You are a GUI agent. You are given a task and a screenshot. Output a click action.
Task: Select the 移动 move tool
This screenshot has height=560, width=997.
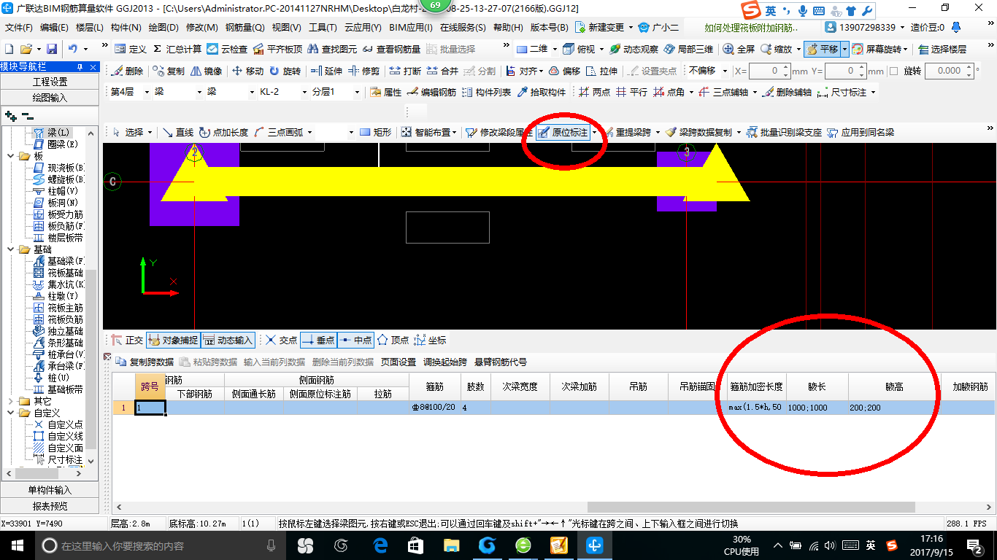pyautogui.click(x=247, y=71)
